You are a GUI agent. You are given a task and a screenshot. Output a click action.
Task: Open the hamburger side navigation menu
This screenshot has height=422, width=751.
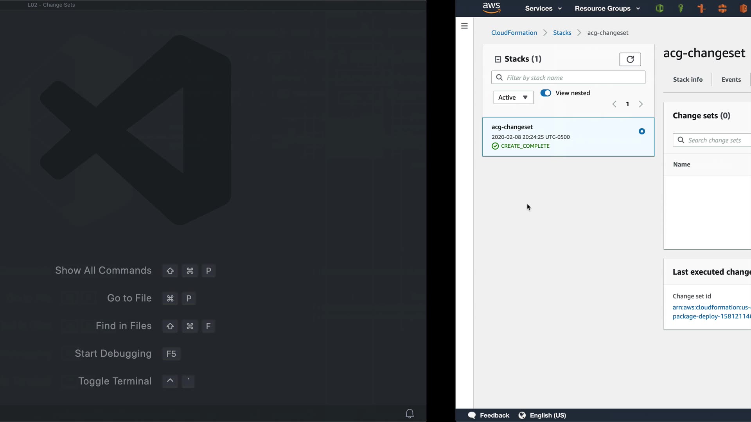(x=464, y=26)
